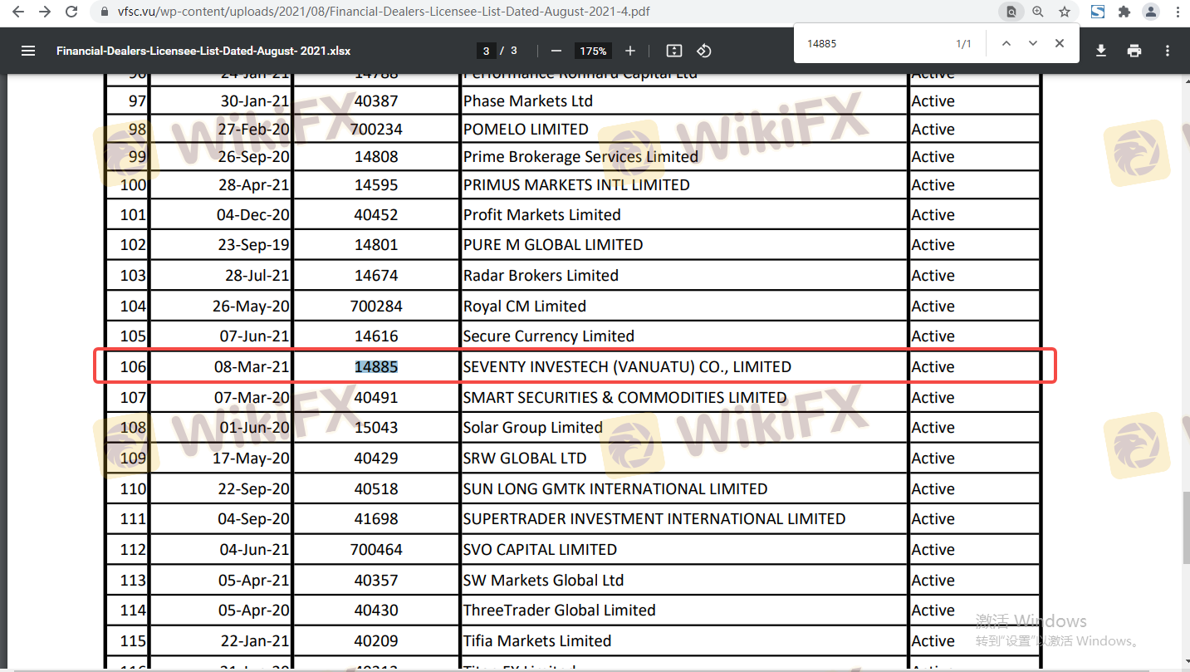Click Prime Brokerage Services Limited

[x=580, y=157]
